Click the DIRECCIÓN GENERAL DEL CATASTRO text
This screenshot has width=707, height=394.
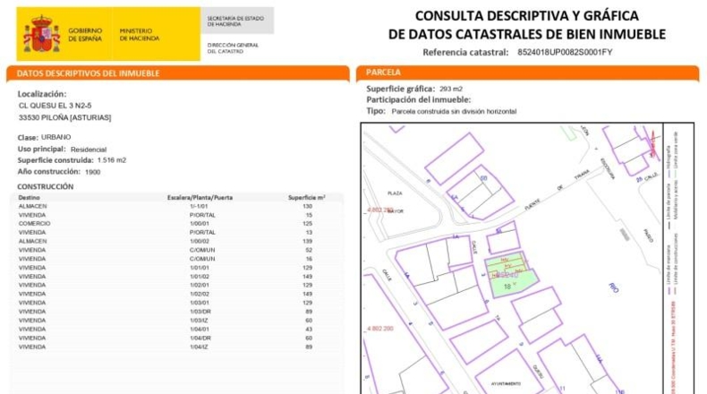(x=233, y=48)
